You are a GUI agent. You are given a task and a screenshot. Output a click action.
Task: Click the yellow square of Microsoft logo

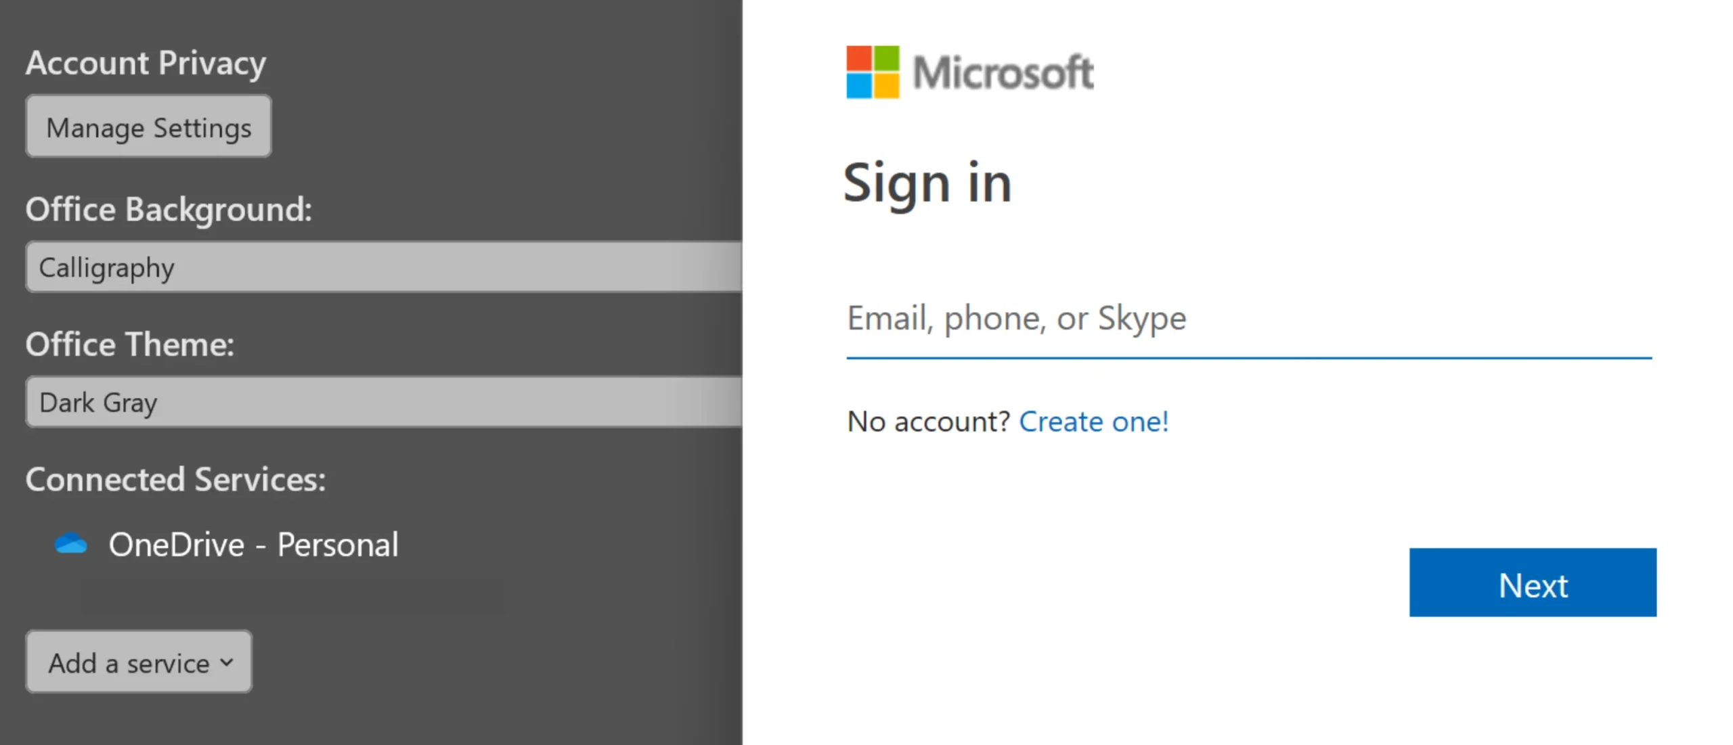(x=887, y=86)
